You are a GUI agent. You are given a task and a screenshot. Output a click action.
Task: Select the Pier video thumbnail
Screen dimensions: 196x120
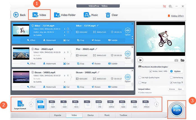(x=21, y=53)
